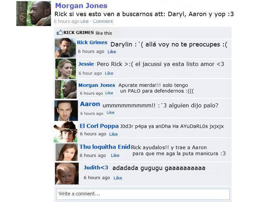Click the thumbs-up icon beside RICK GRIMES
This screenshot has width=270, height=202.
(x=59, y=32)
